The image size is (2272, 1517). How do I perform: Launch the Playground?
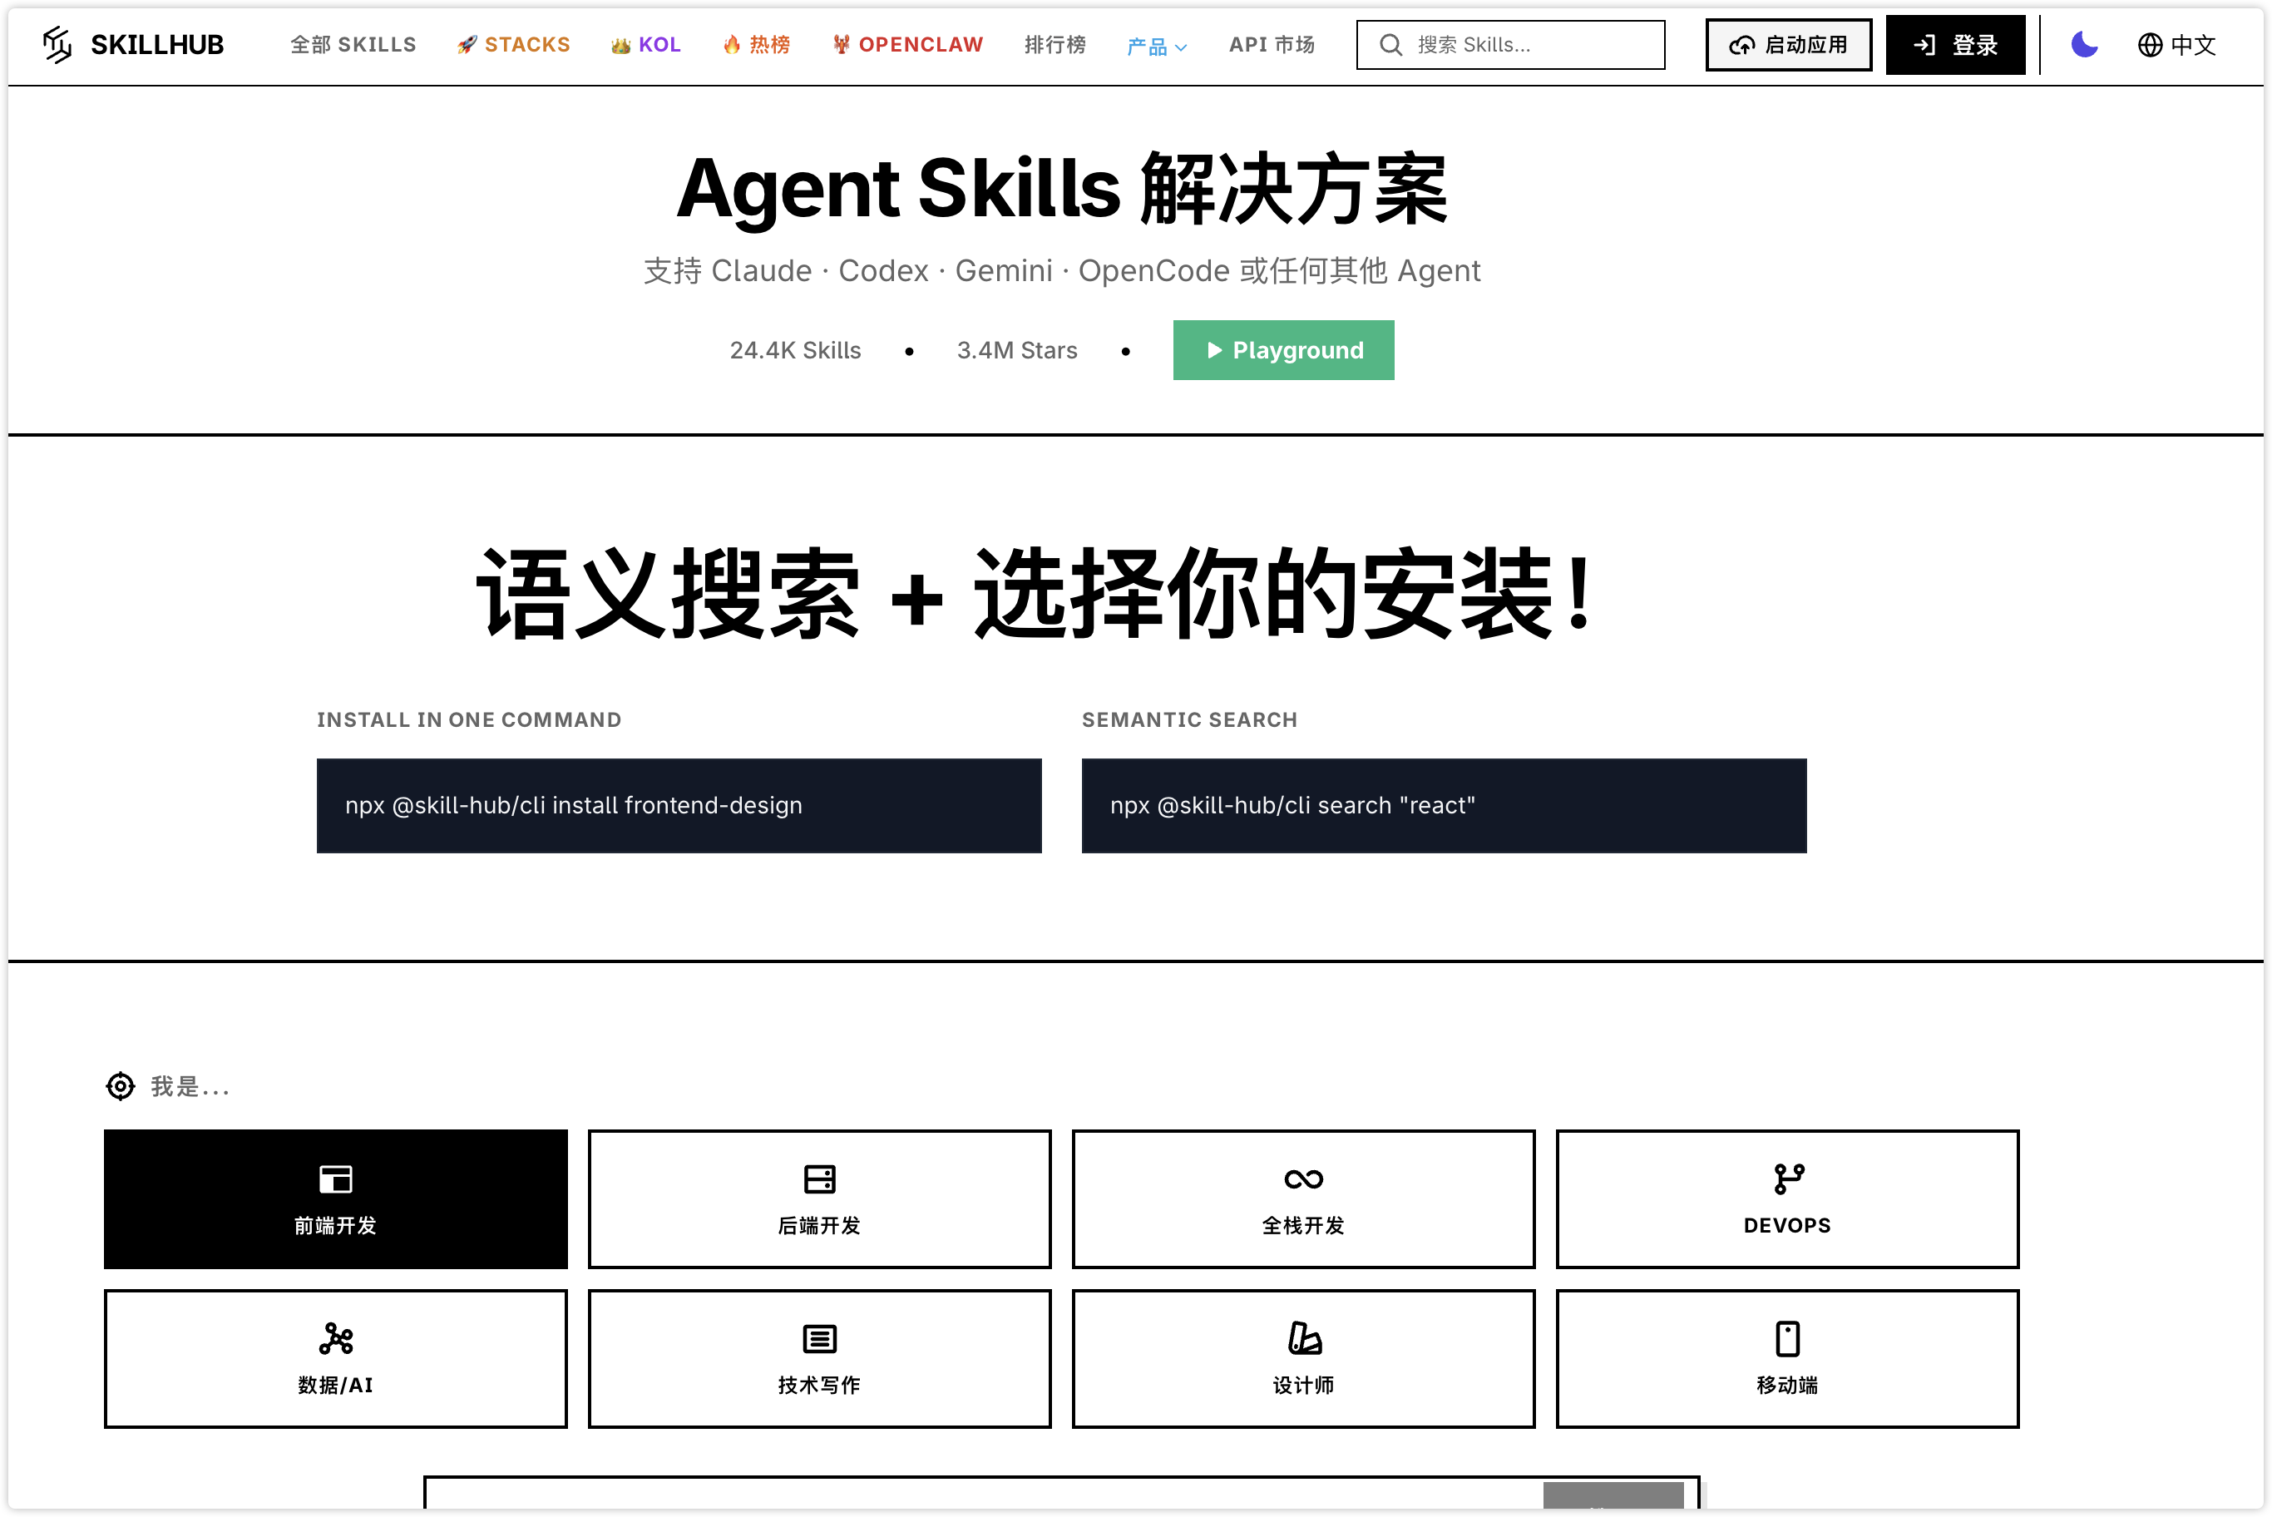tap(1283, 349)
